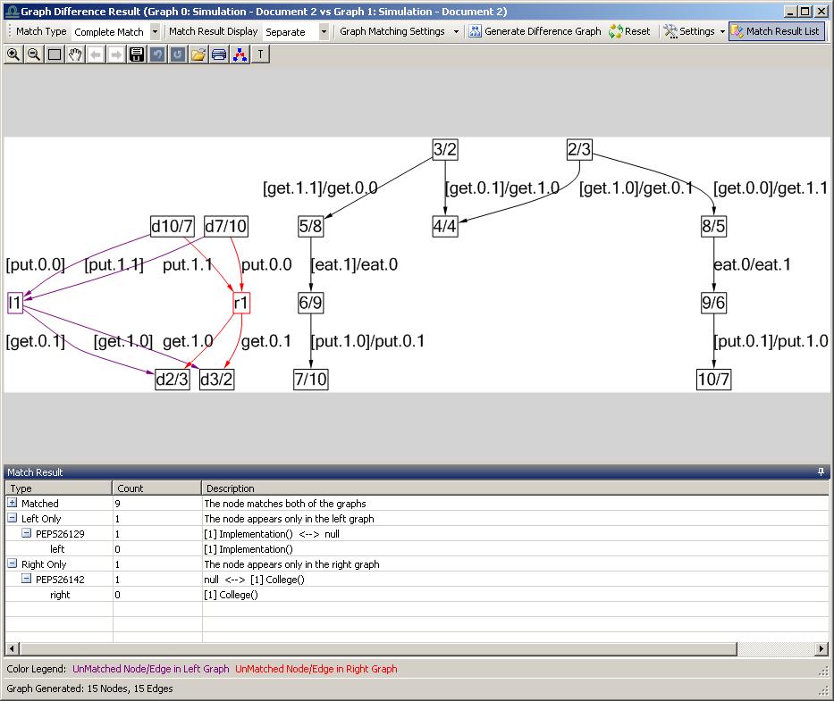Collapse the Left Only row
The height and width of the screenshot is (701, 834).
(x=13, y=518)
